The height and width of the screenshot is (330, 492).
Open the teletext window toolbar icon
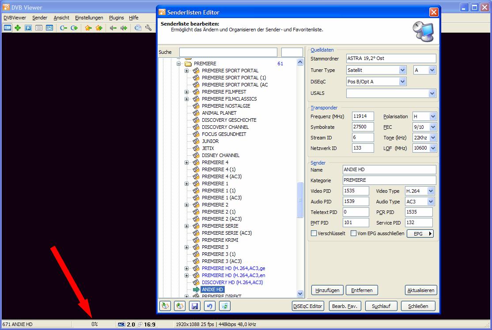coord(39,28)
